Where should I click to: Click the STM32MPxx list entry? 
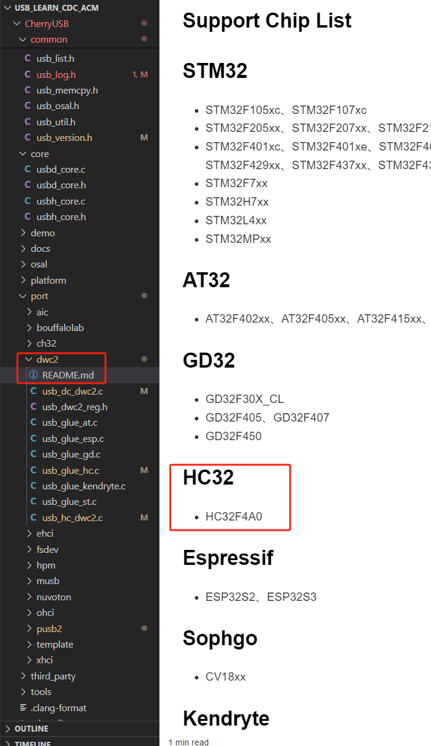click(x=238, y=239)
